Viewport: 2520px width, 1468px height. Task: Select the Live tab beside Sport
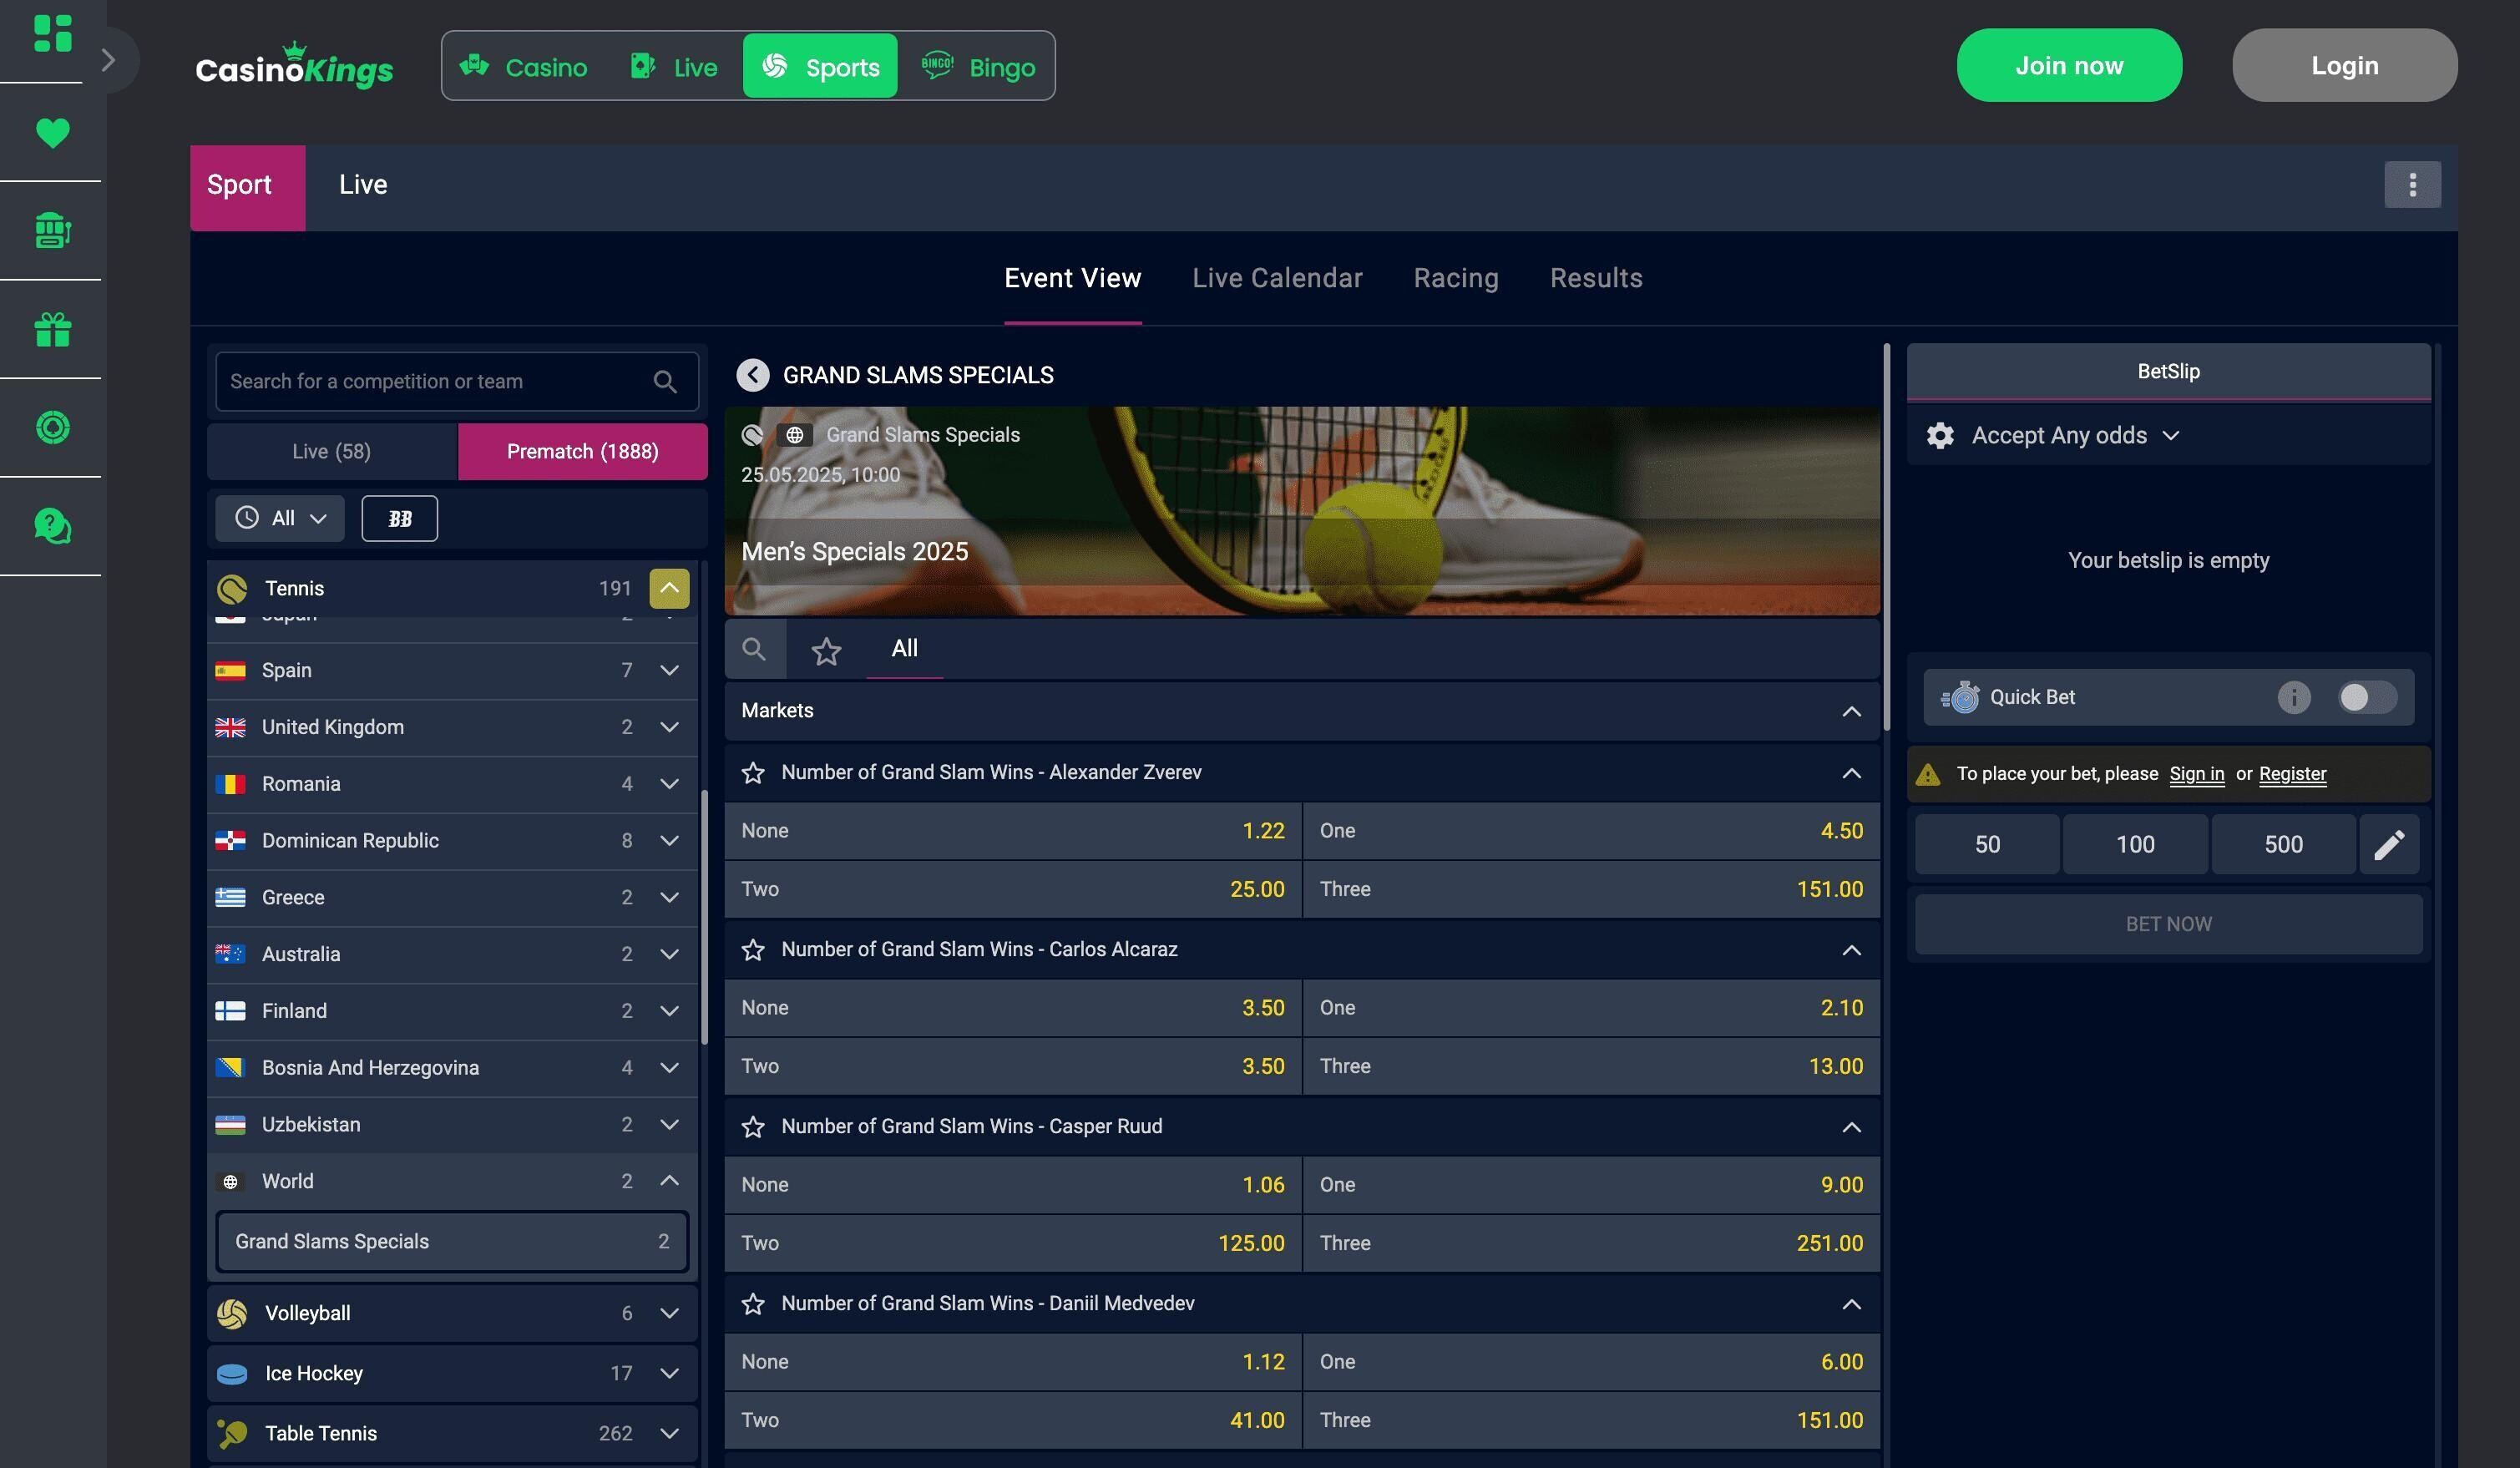363,185
